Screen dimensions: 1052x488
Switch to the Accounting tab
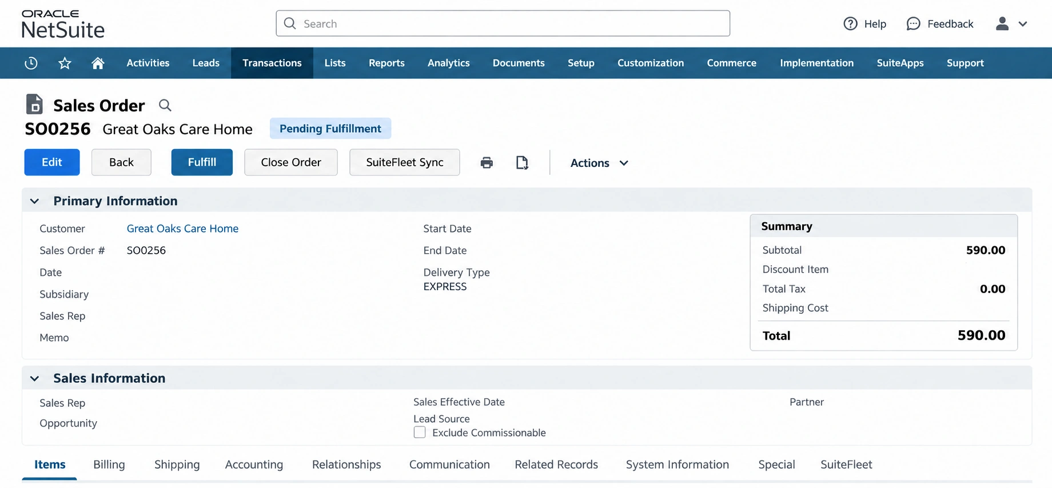(254, 465)
